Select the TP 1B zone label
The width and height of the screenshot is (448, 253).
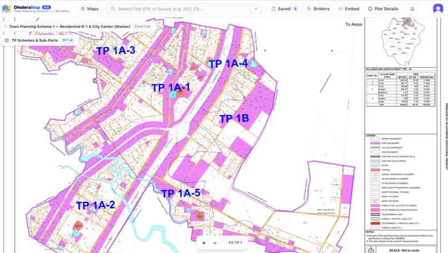(234, 118)
